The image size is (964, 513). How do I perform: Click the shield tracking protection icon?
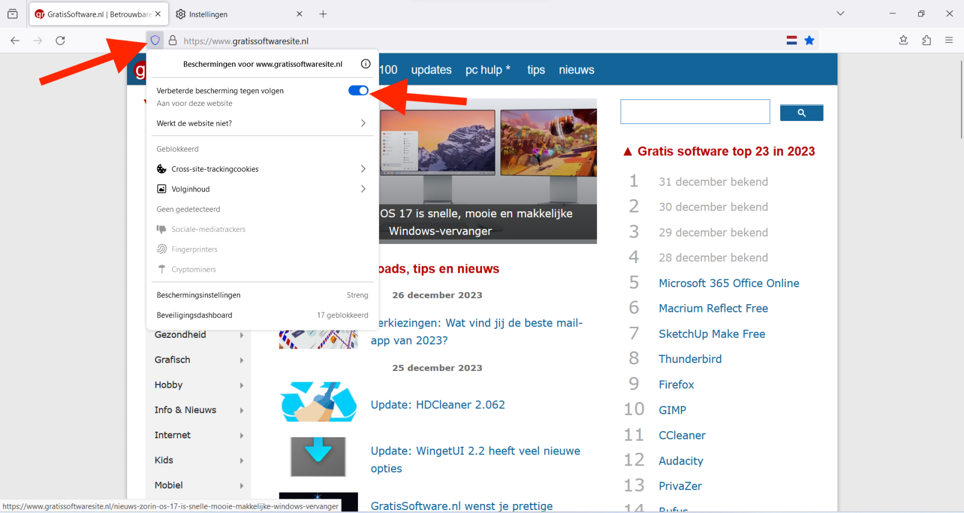(x=155, y=40)
